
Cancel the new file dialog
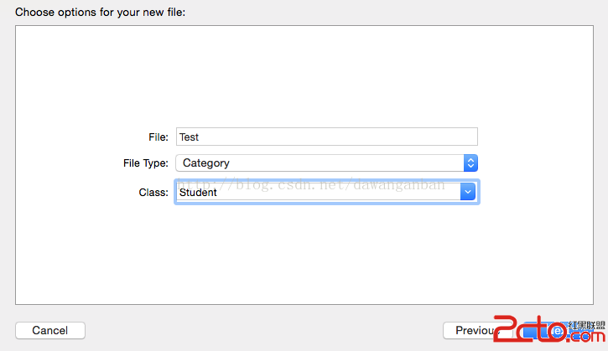click(50, 330)
